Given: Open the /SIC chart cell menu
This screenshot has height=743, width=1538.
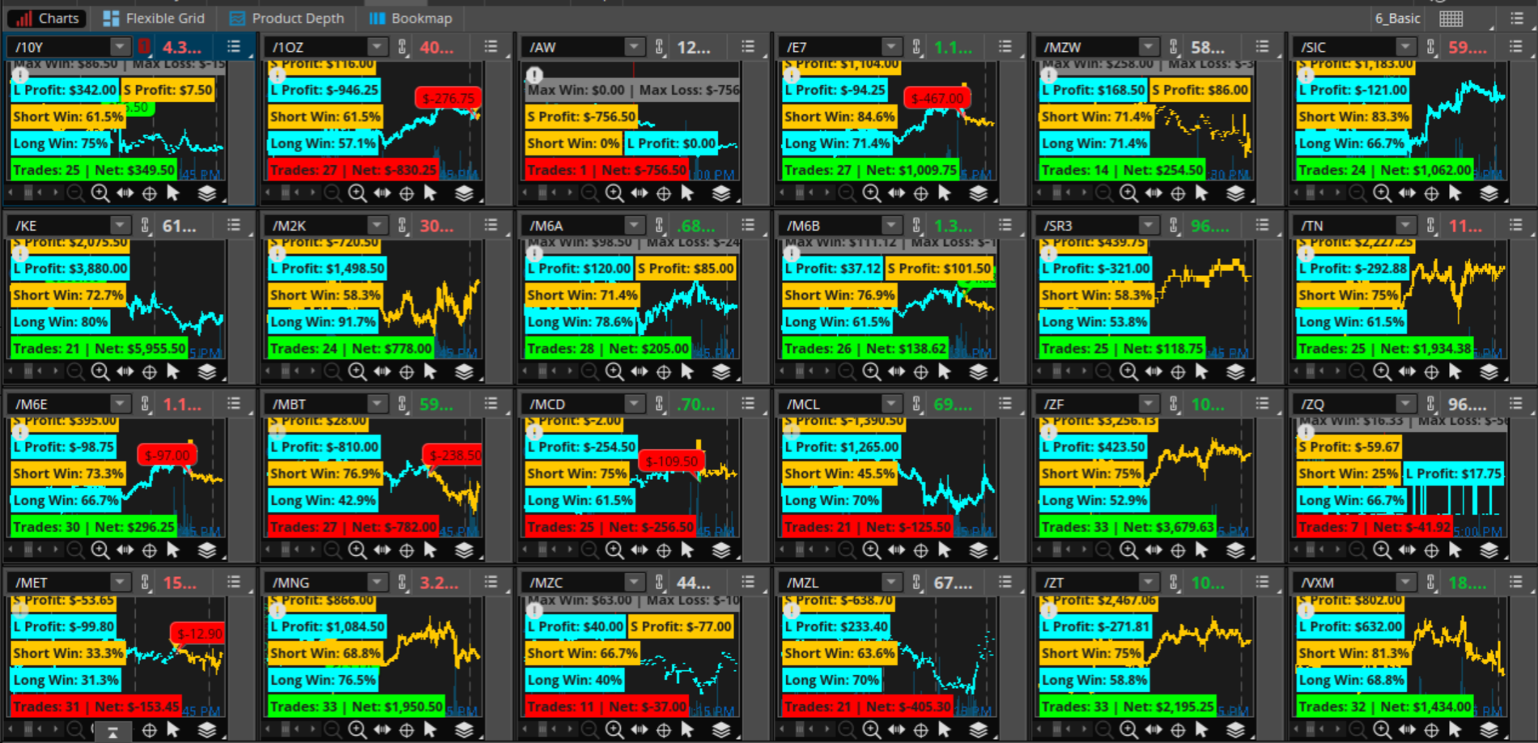Looking at the screenshot, I should pos(1516,47).
